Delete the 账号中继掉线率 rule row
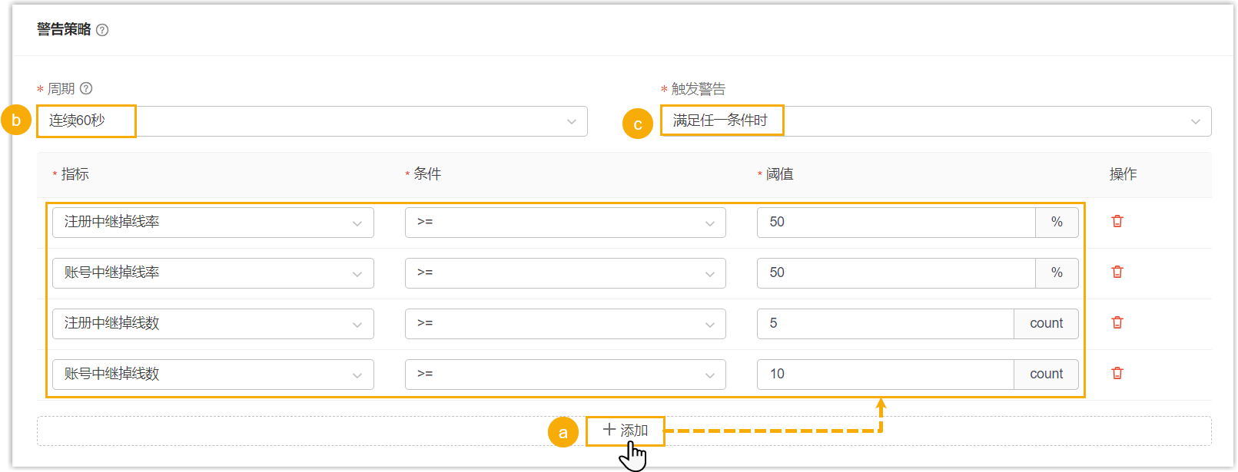 [x=1117, y=272]
